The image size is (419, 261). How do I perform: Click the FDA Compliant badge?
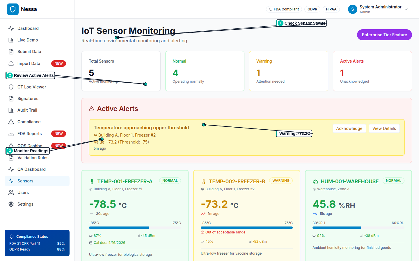click(x=284, y=9)
